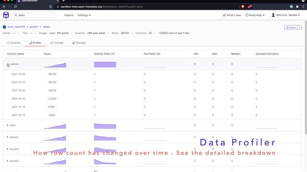This screenshot has height=172, width=307.
Task: Click the listid rows sparkline chart
Action: [55, 126]
